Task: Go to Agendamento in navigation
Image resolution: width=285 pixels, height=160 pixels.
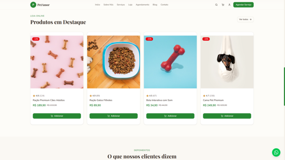Action: (x=142, y=5)
